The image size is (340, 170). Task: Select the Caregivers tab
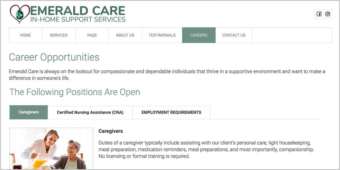(x=29, y=112)
